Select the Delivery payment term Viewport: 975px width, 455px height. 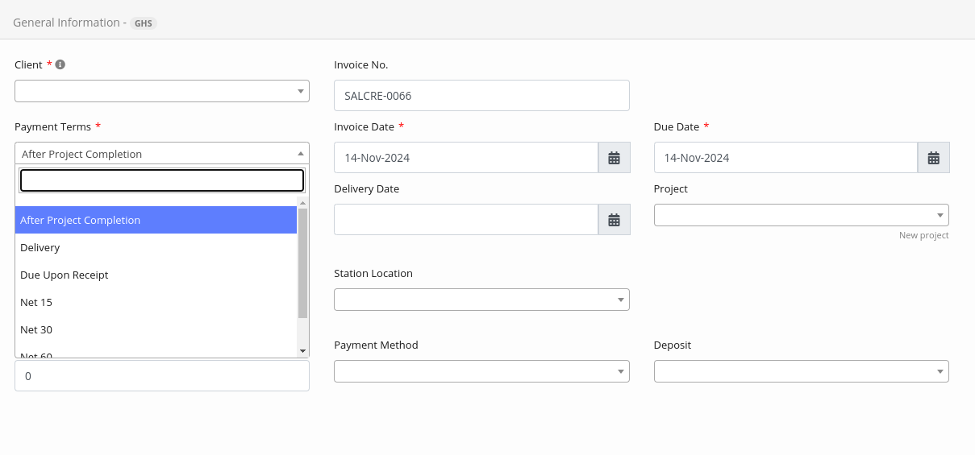40,247
